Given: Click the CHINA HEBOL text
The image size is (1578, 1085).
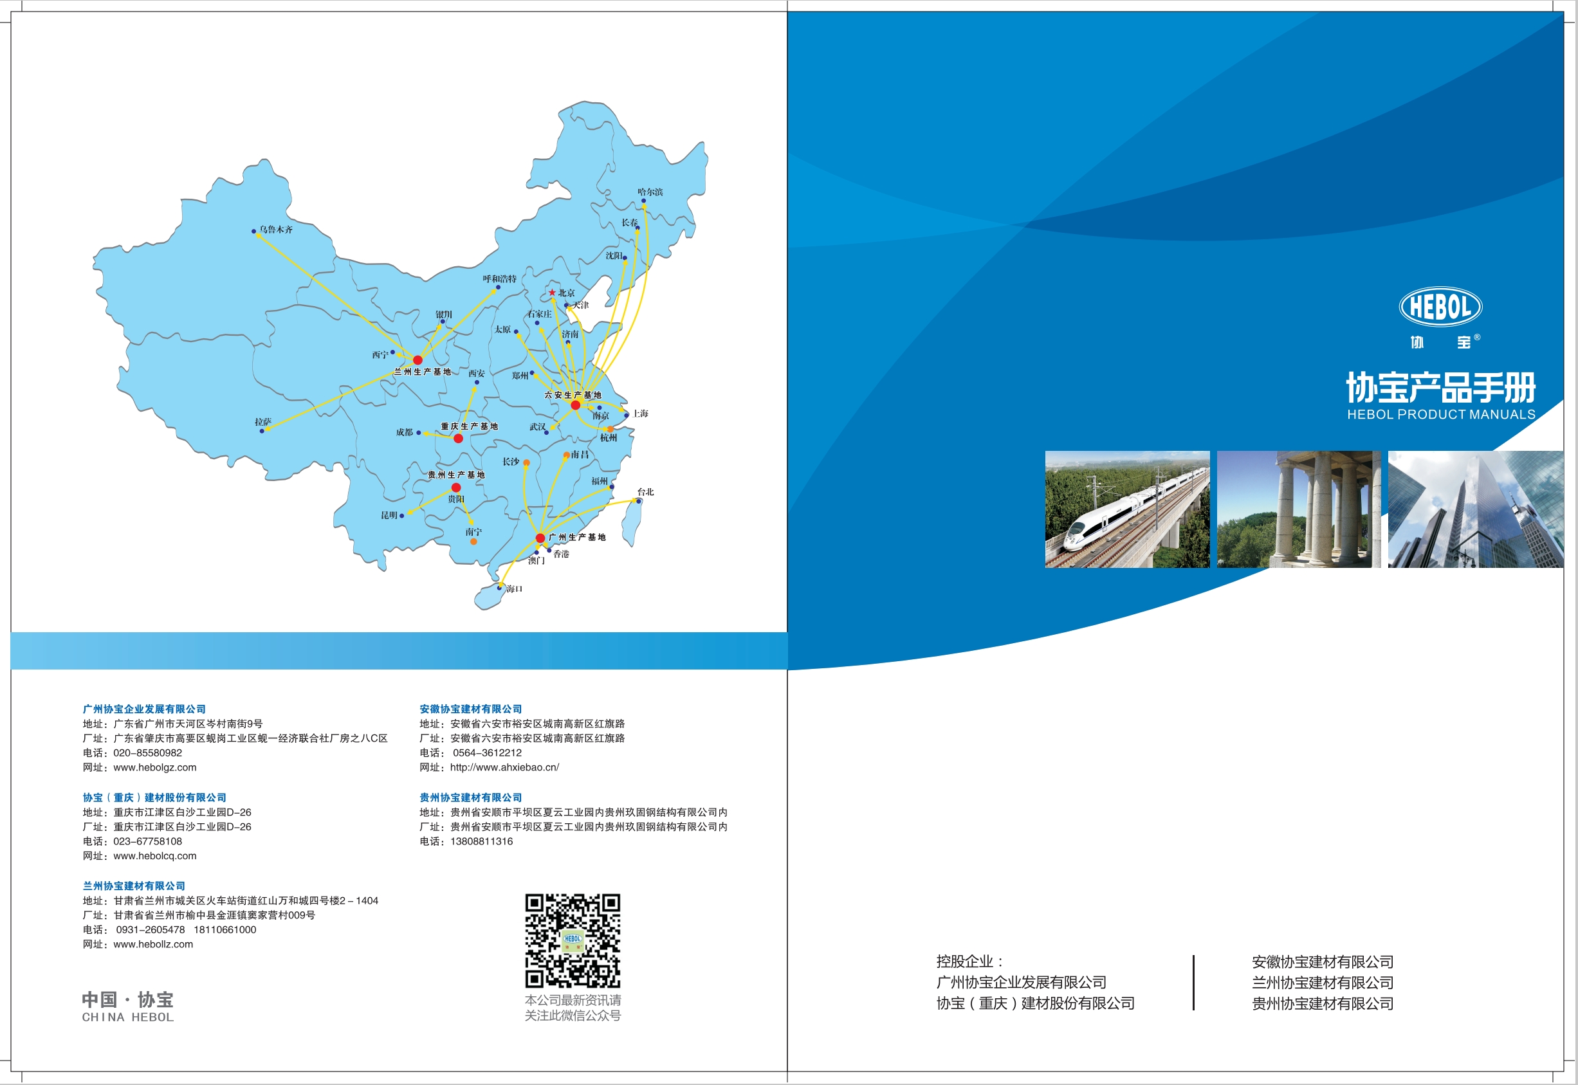Looking at the screenshot, I should [128, 1017].
